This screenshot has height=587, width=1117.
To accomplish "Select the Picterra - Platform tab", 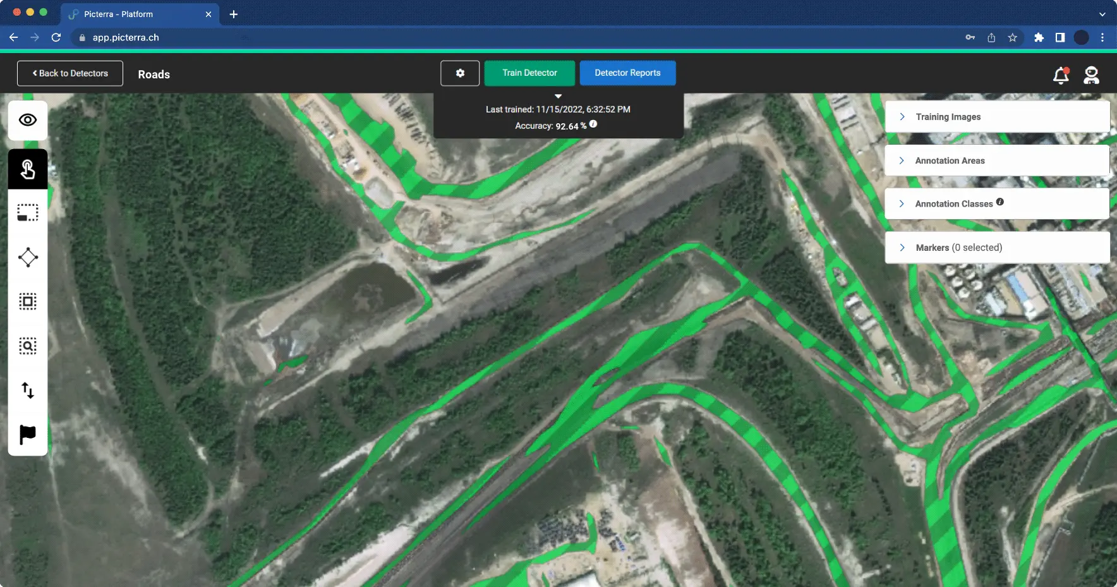I will tap(139, 14).
